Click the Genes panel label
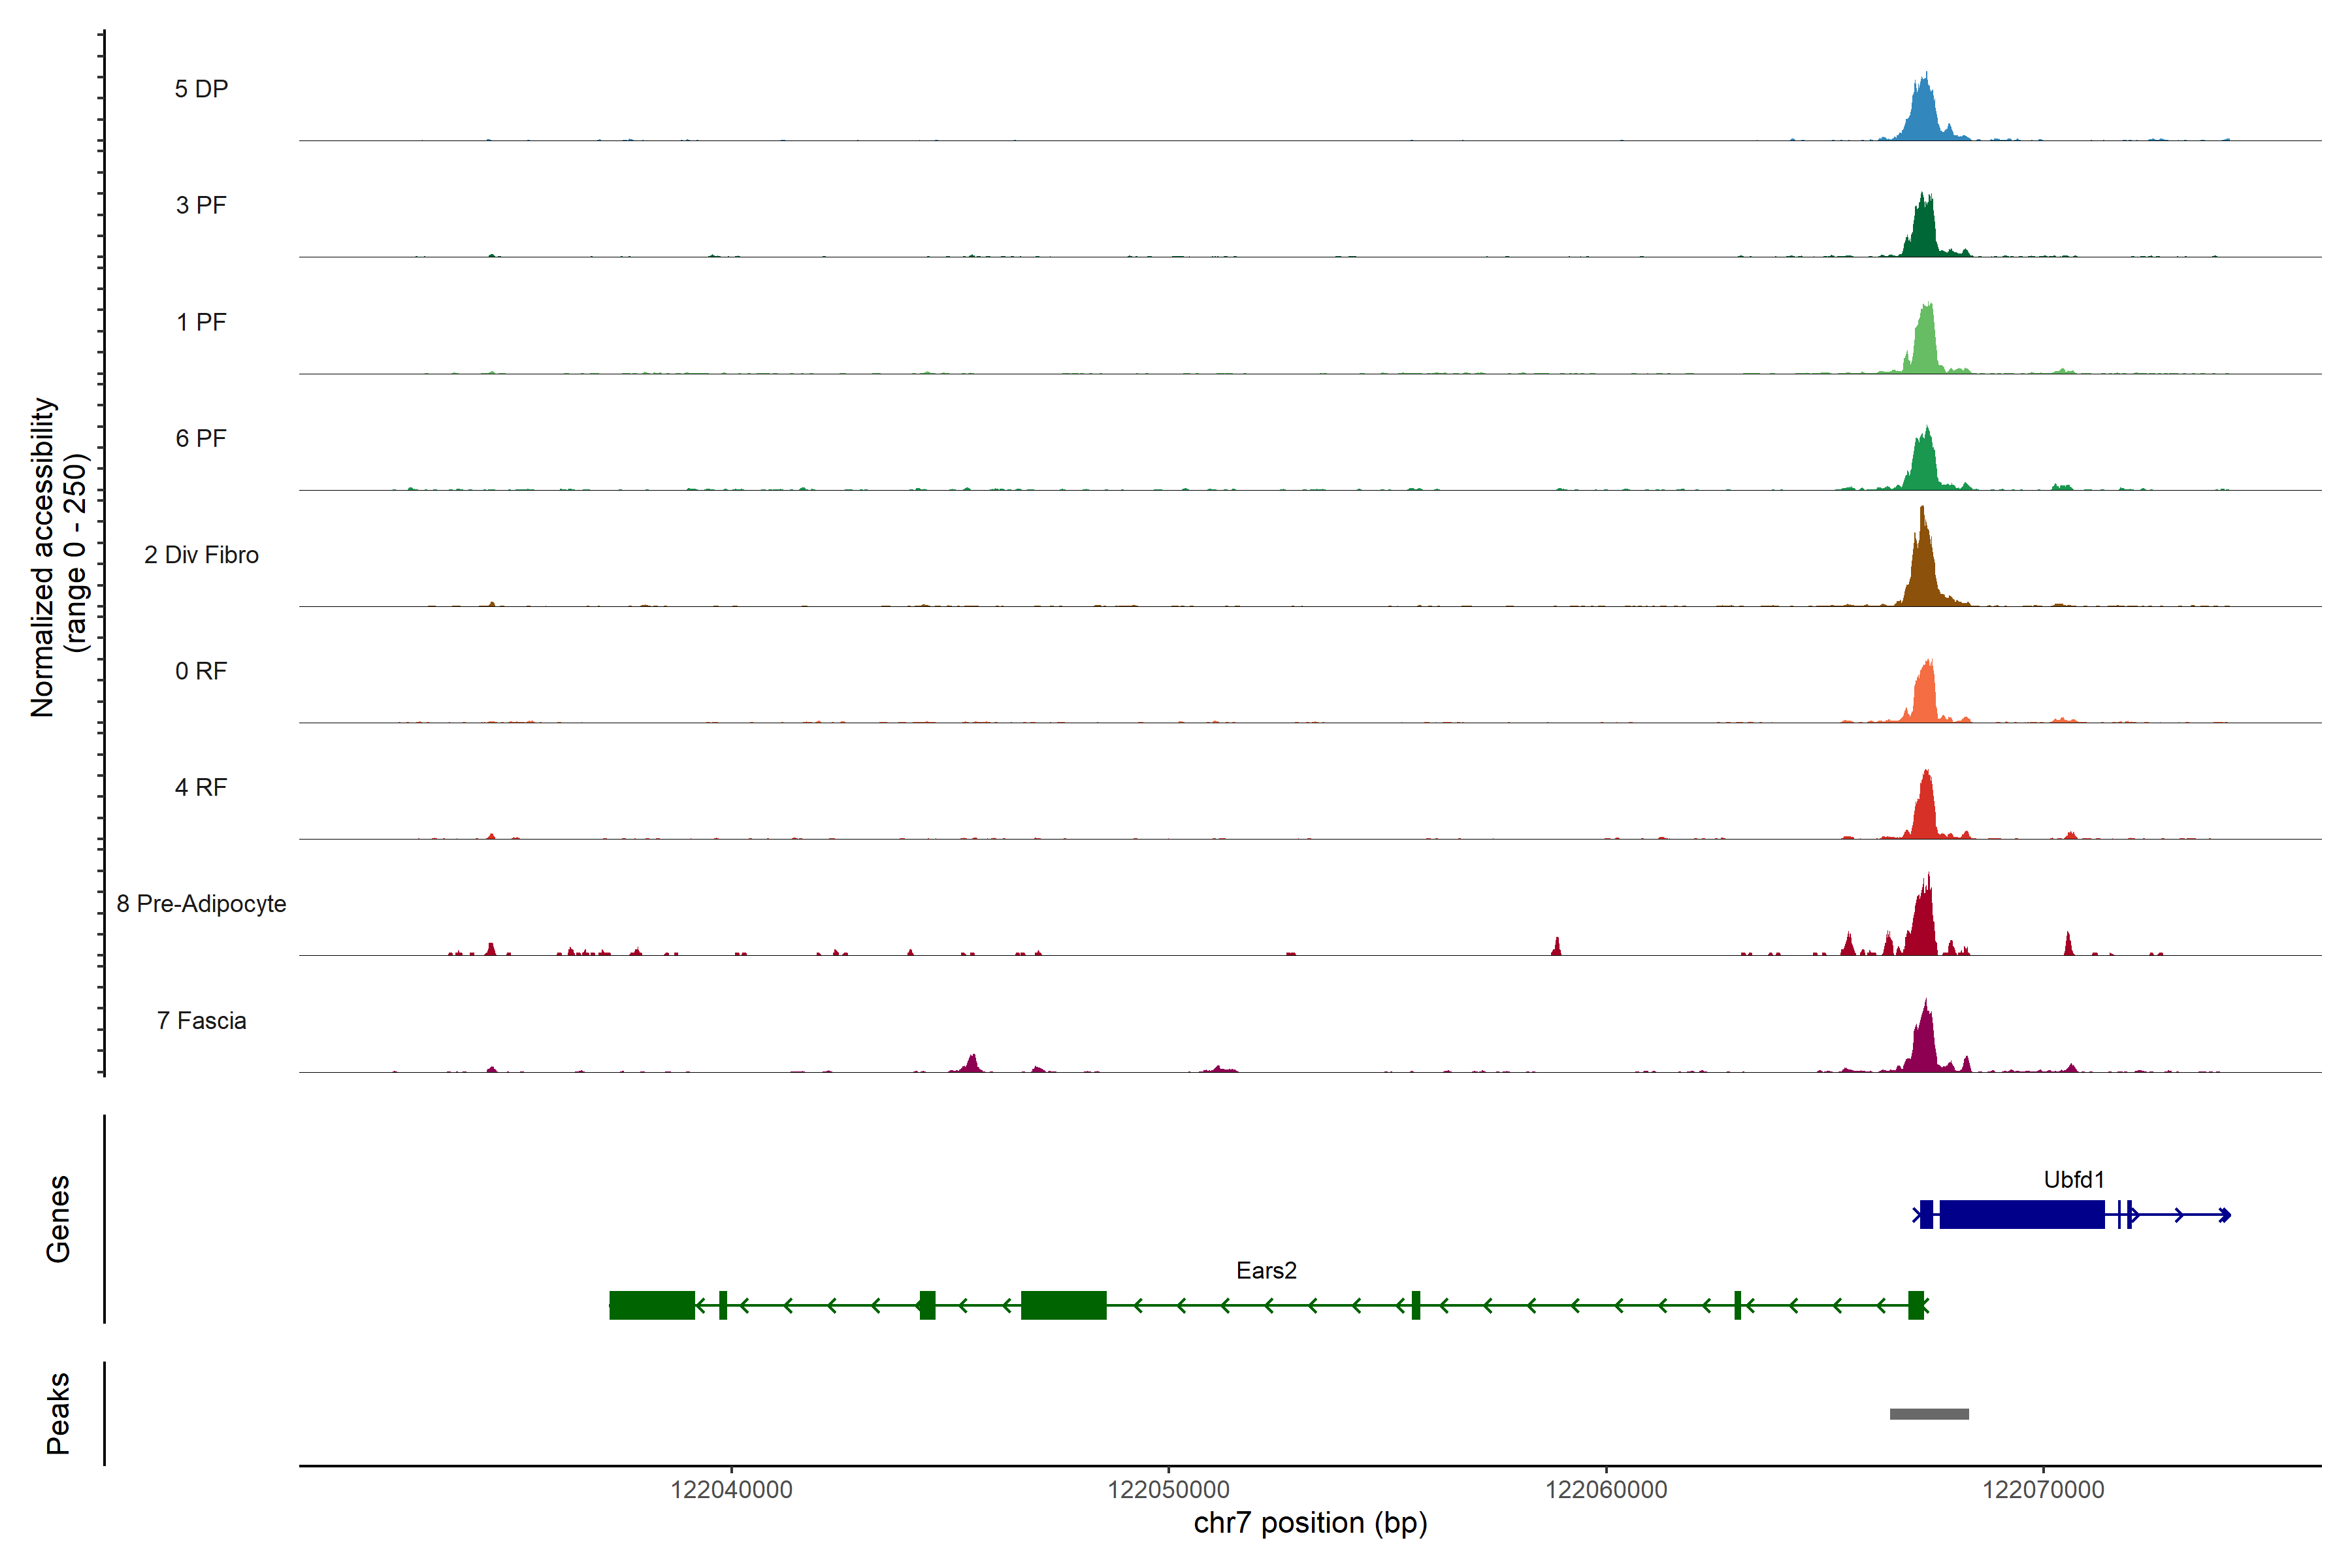 pos(58,1219)
